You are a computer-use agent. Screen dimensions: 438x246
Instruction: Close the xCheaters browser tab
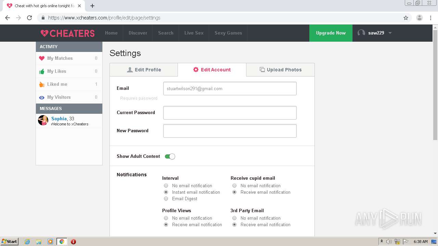tap(79, 6)
